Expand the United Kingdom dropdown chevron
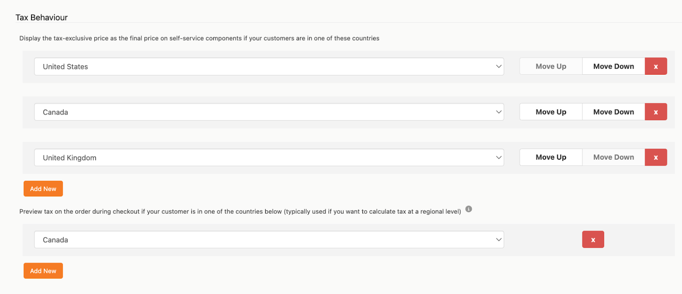 [x=499, y=157]
